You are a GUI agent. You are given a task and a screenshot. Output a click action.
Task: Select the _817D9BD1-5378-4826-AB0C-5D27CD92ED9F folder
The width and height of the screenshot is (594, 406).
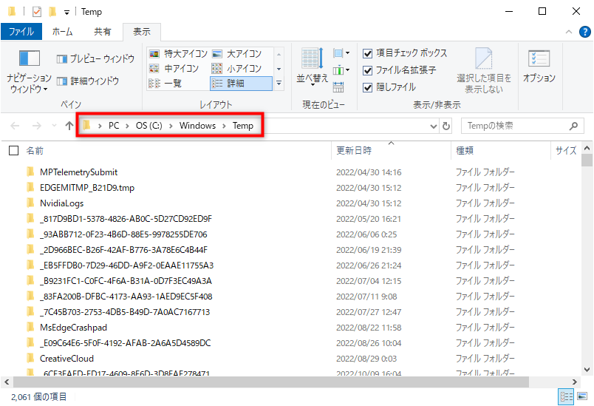pos(126,219)
